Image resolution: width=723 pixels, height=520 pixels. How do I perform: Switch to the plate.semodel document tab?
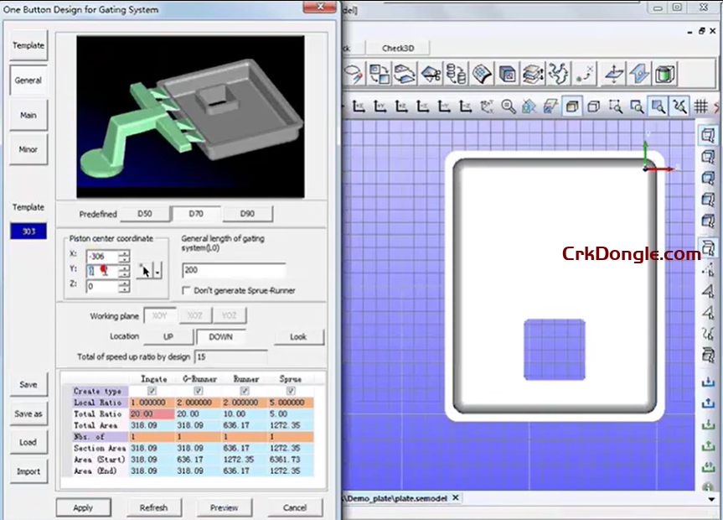pos(402,497)
